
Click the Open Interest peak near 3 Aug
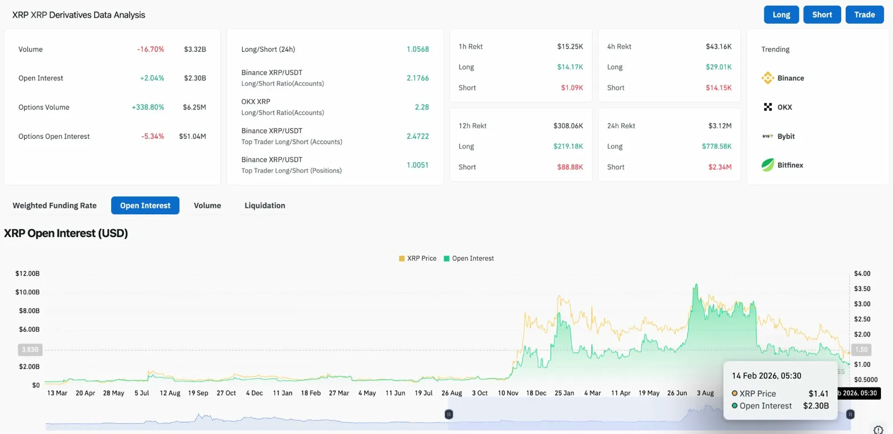point(695,286)
